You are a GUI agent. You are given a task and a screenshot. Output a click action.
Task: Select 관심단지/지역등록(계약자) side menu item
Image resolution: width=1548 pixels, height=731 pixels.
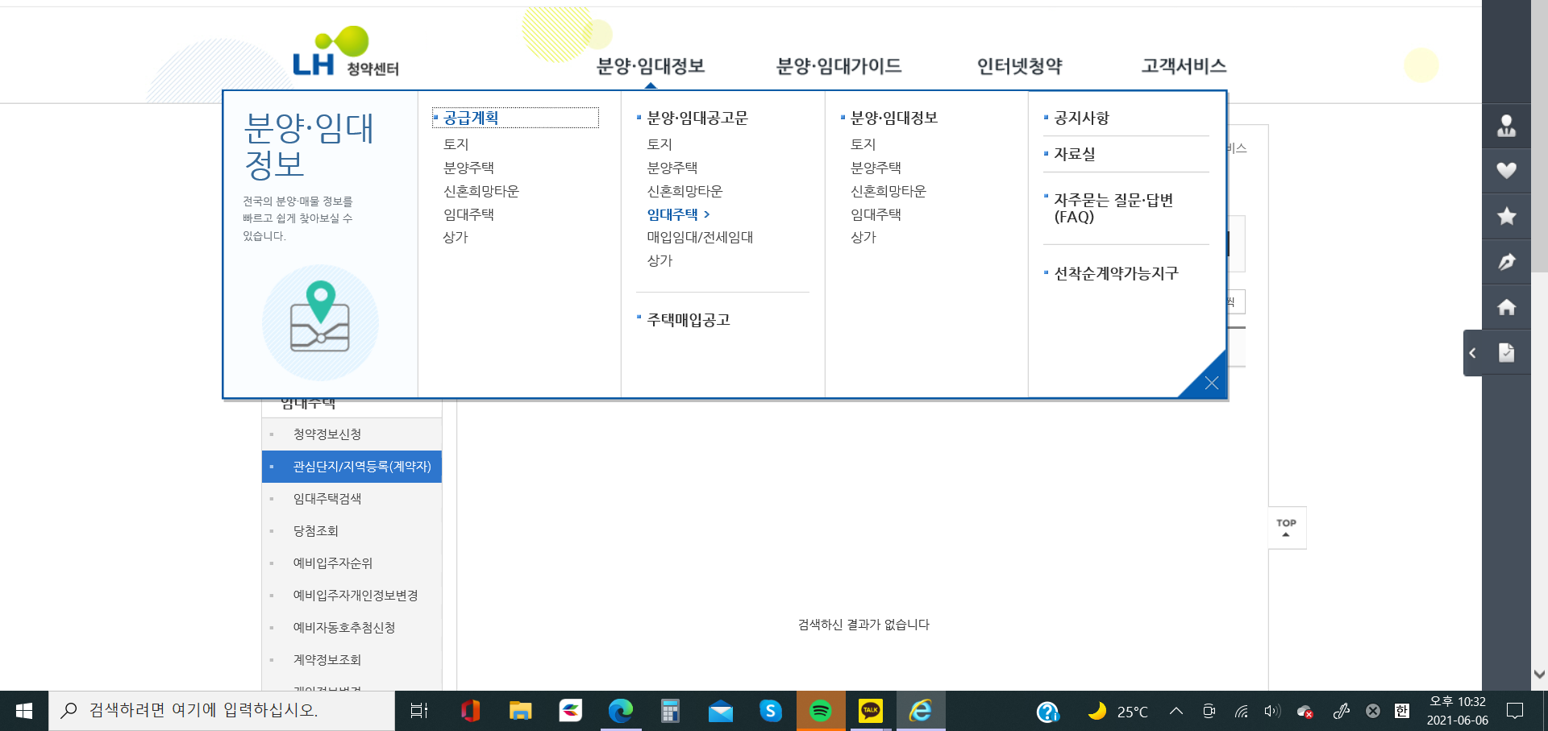[352, 467]
